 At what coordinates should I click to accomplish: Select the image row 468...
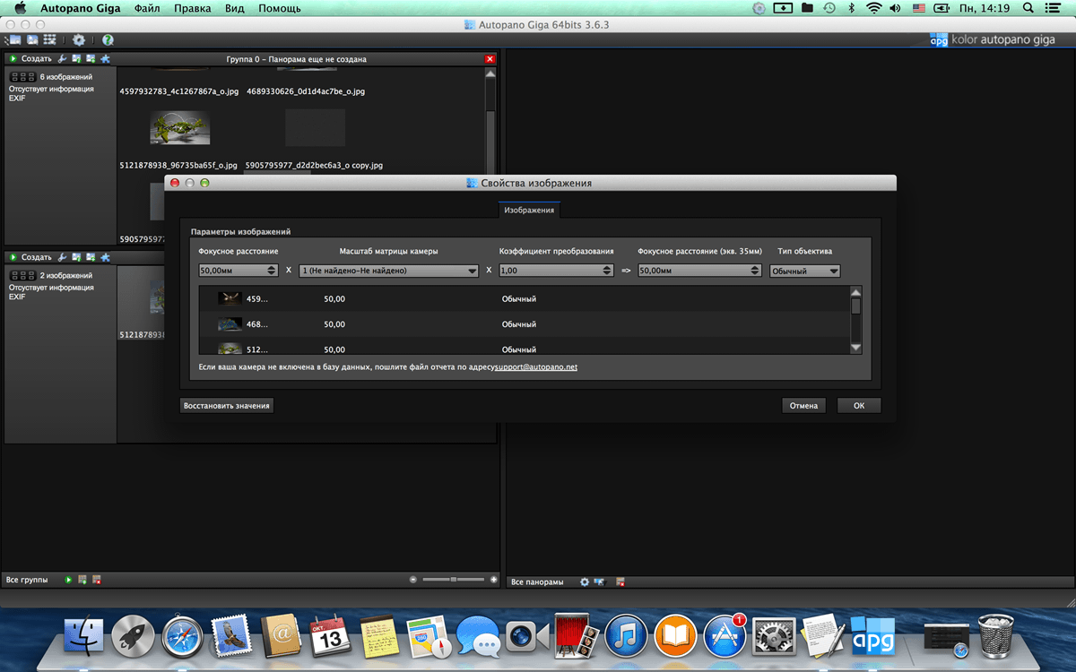pyautogui.click(x=524, y=324)
